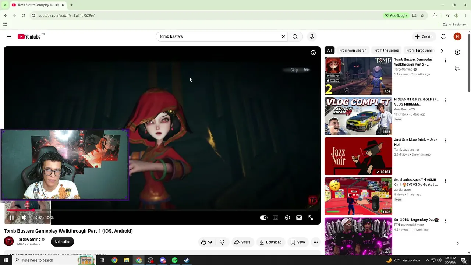The height and width of the screenshot is (265, 471).
Task: Open the Steam taskbar icon
Action: (187, 260)
